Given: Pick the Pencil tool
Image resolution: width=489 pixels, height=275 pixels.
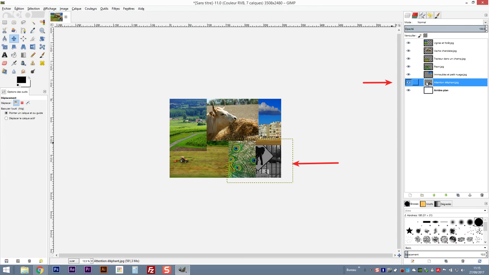Looking at the screenshot, I should click(x=33, y=55).
